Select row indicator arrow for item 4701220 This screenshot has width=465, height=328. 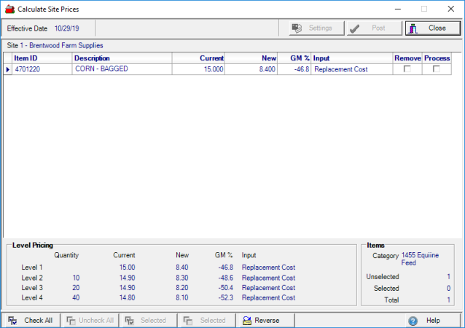pos(8,69)
